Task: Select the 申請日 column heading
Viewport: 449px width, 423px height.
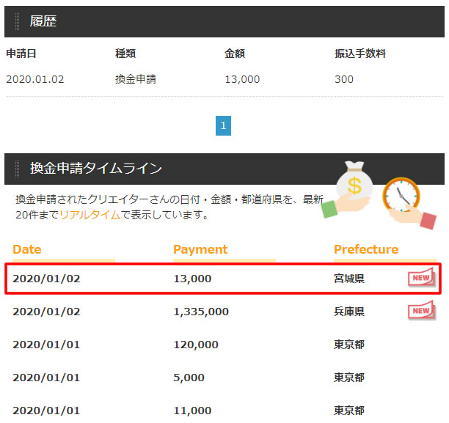Action: tap(21, 54)
